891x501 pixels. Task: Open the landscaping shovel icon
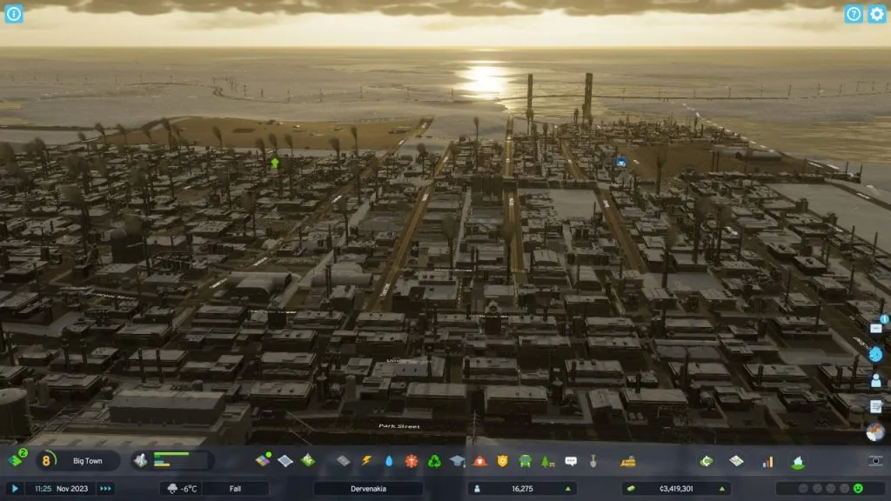coord(593,461)
